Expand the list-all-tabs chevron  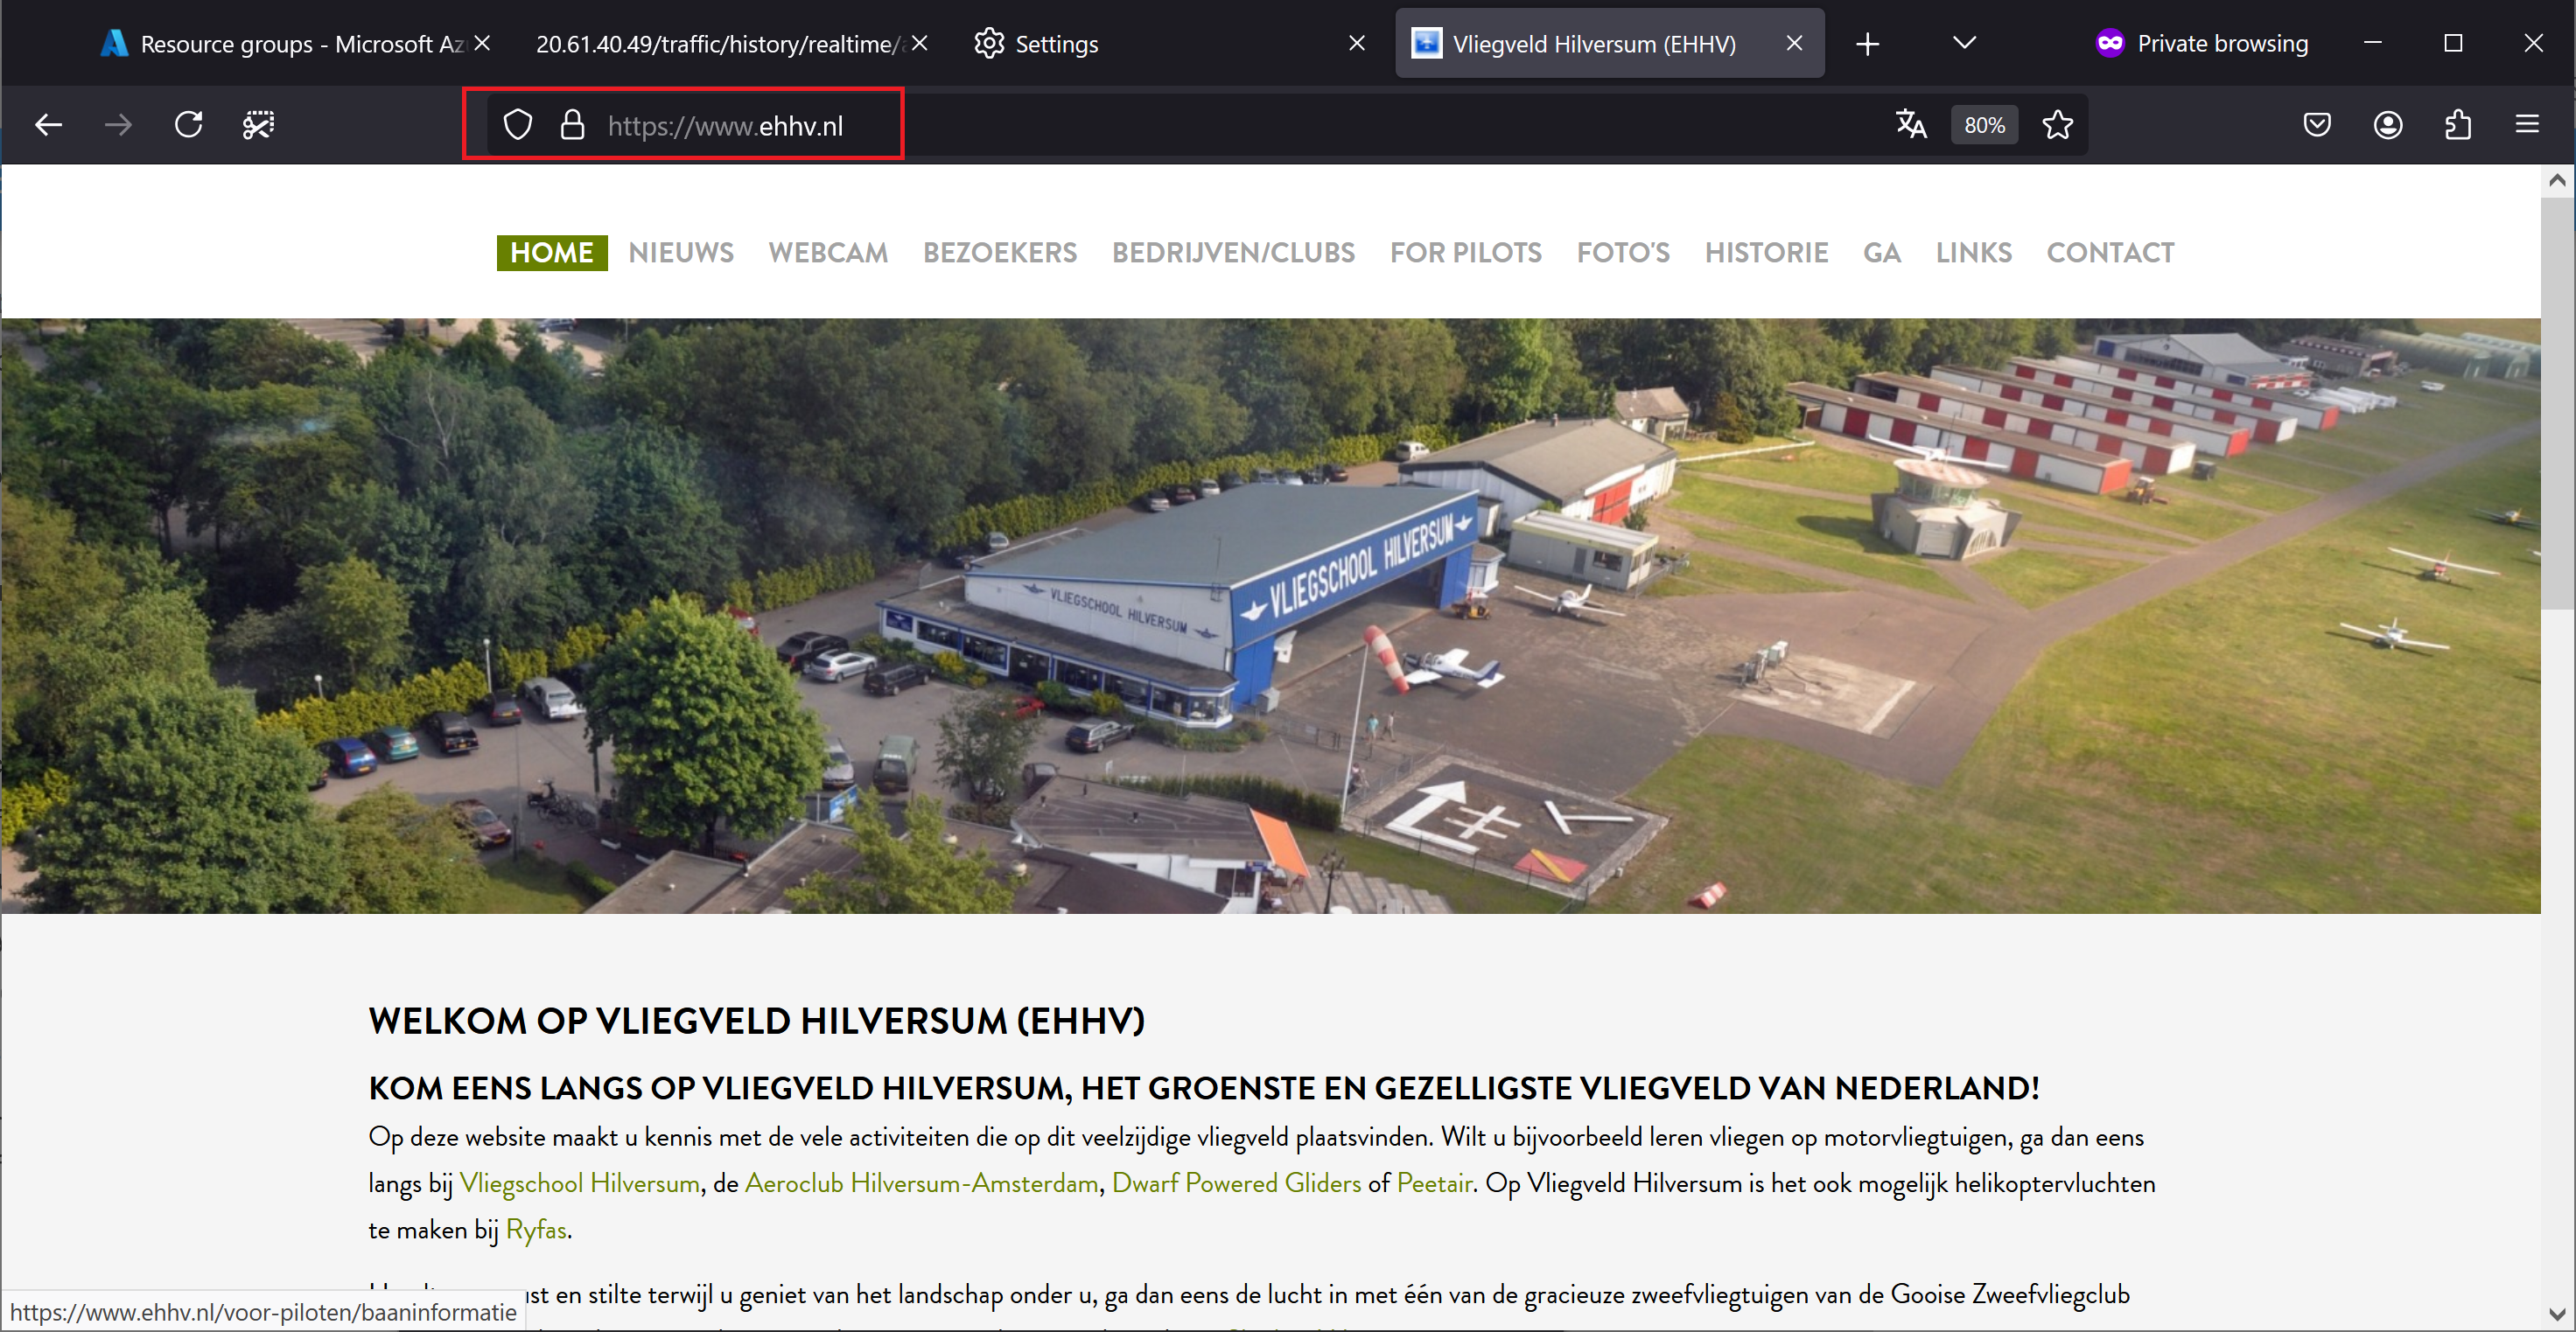click(x=1964, y=43)
